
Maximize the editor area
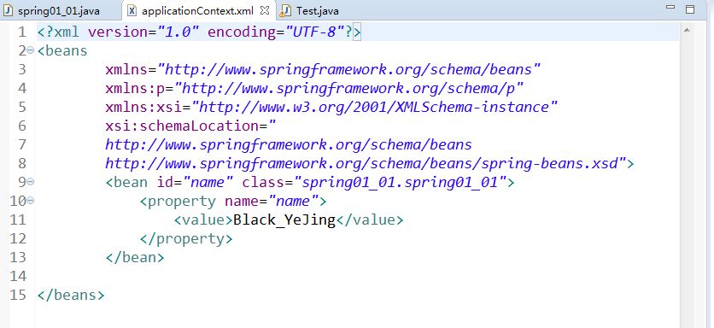tap(690, 9)
